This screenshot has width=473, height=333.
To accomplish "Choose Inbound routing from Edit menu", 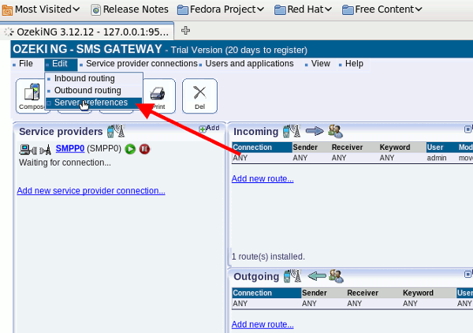I will click(84, 78).
